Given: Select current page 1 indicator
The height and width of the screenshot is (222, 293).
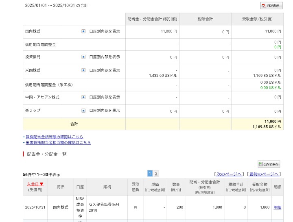Looking at the screenshot, I should click(x=150, y=174).
